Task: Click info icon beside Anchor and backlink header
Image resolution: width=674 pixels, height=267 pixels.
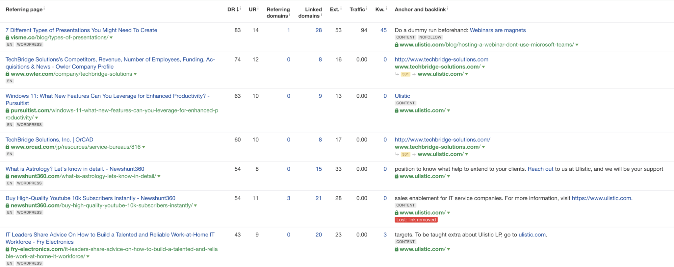Action: coord(448,8)
